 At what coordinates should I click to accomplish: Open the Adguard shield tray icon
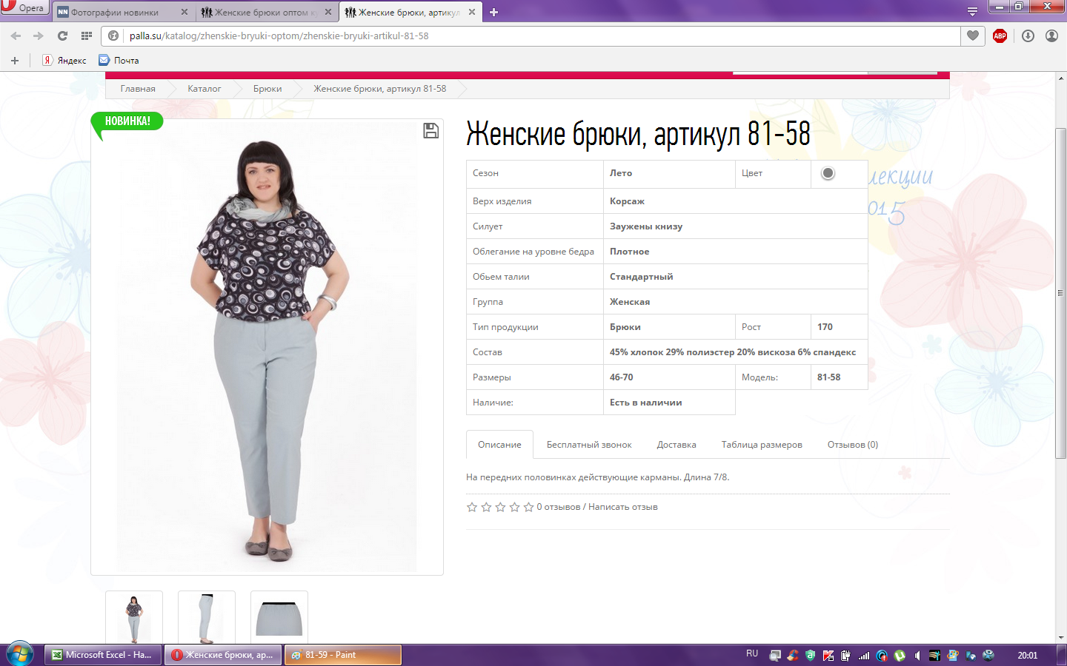(811, 655)
